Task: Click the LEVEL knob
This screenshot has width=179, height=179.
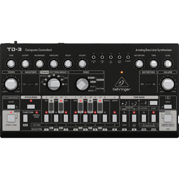Action: click(x=168, y=64)
